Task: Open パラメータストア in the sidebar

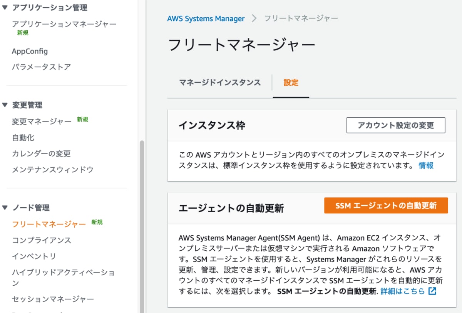Action: (x=42, y=67)
